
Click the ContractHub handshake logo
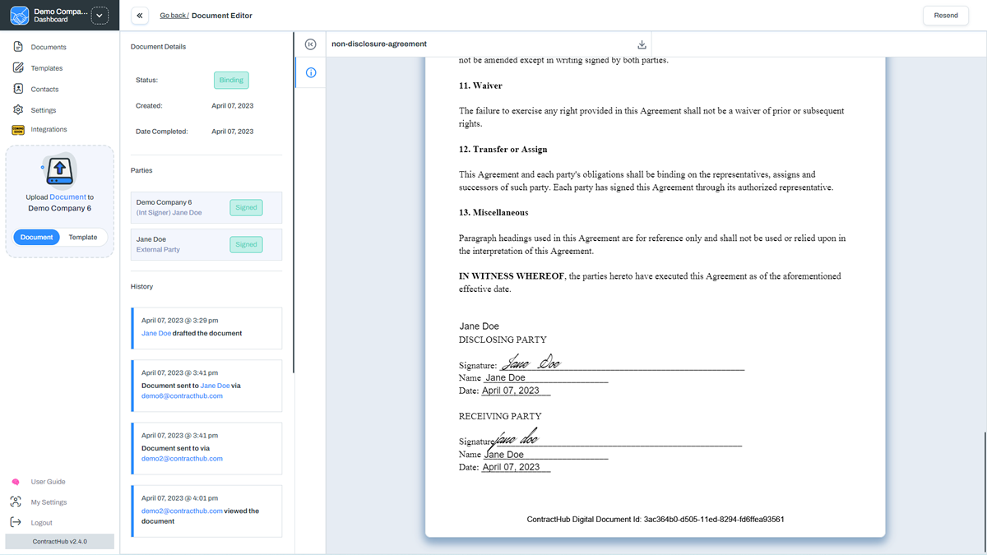coord(18,15)
